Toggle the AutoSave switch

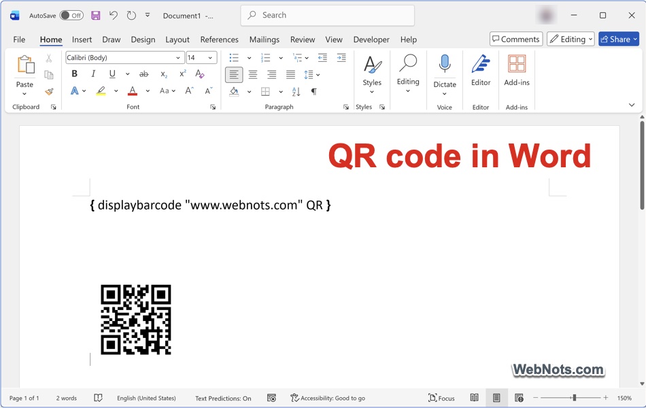[71, 16]
